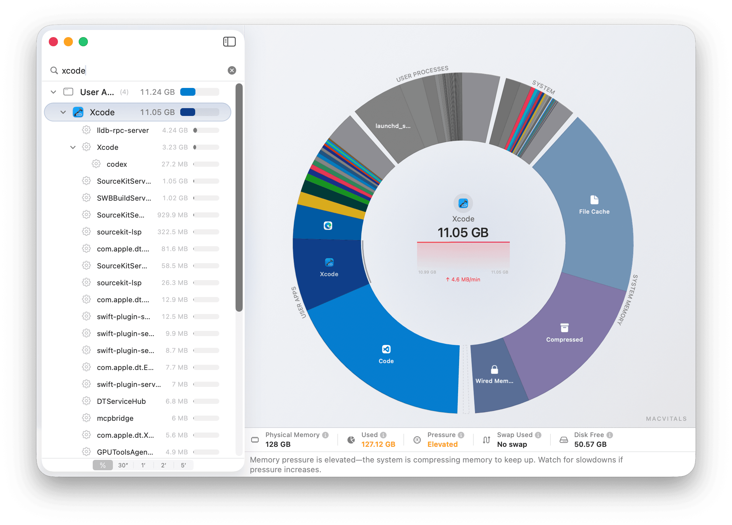Screen dimensions: 732x525
Task: Click Physical Memory info icon
Action: pyautogui.click(x=325, y=435)
